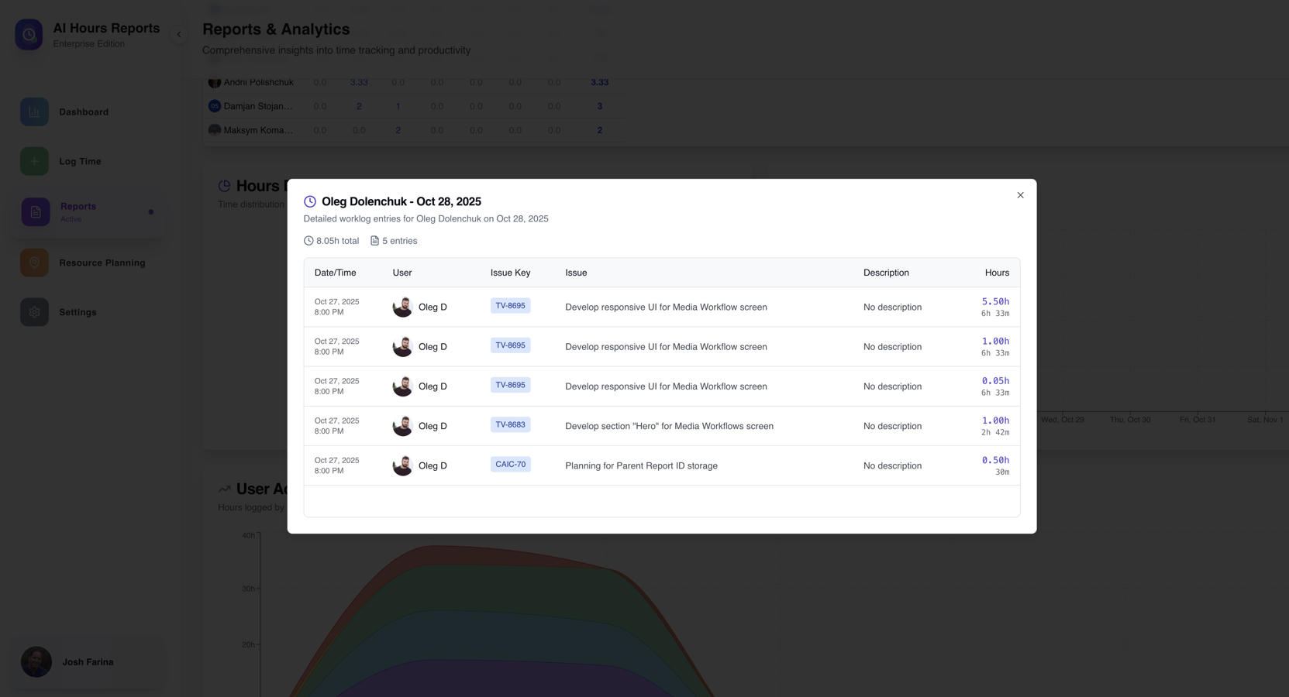Click the clock icon beside 8.05h total
This screenshot has width=1289, height=697.
308,241
